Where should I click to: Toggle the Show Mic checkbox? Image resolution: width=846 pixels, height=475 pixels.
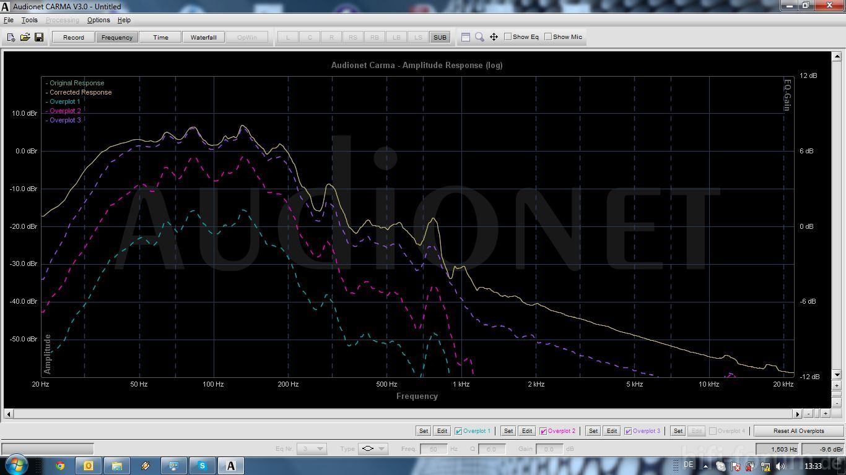click(x=548, y=37)
